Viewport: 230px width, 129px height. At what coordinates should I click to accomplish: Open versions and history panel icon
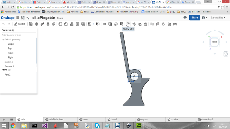coord(23,18)
